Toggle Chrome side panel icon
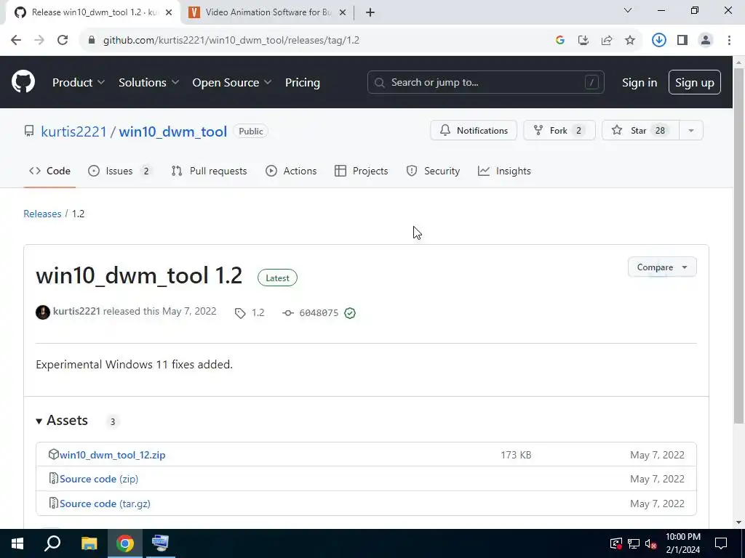The width and height of the screenshot is (745, 558). pyautogui.click(x=682, y=41)
